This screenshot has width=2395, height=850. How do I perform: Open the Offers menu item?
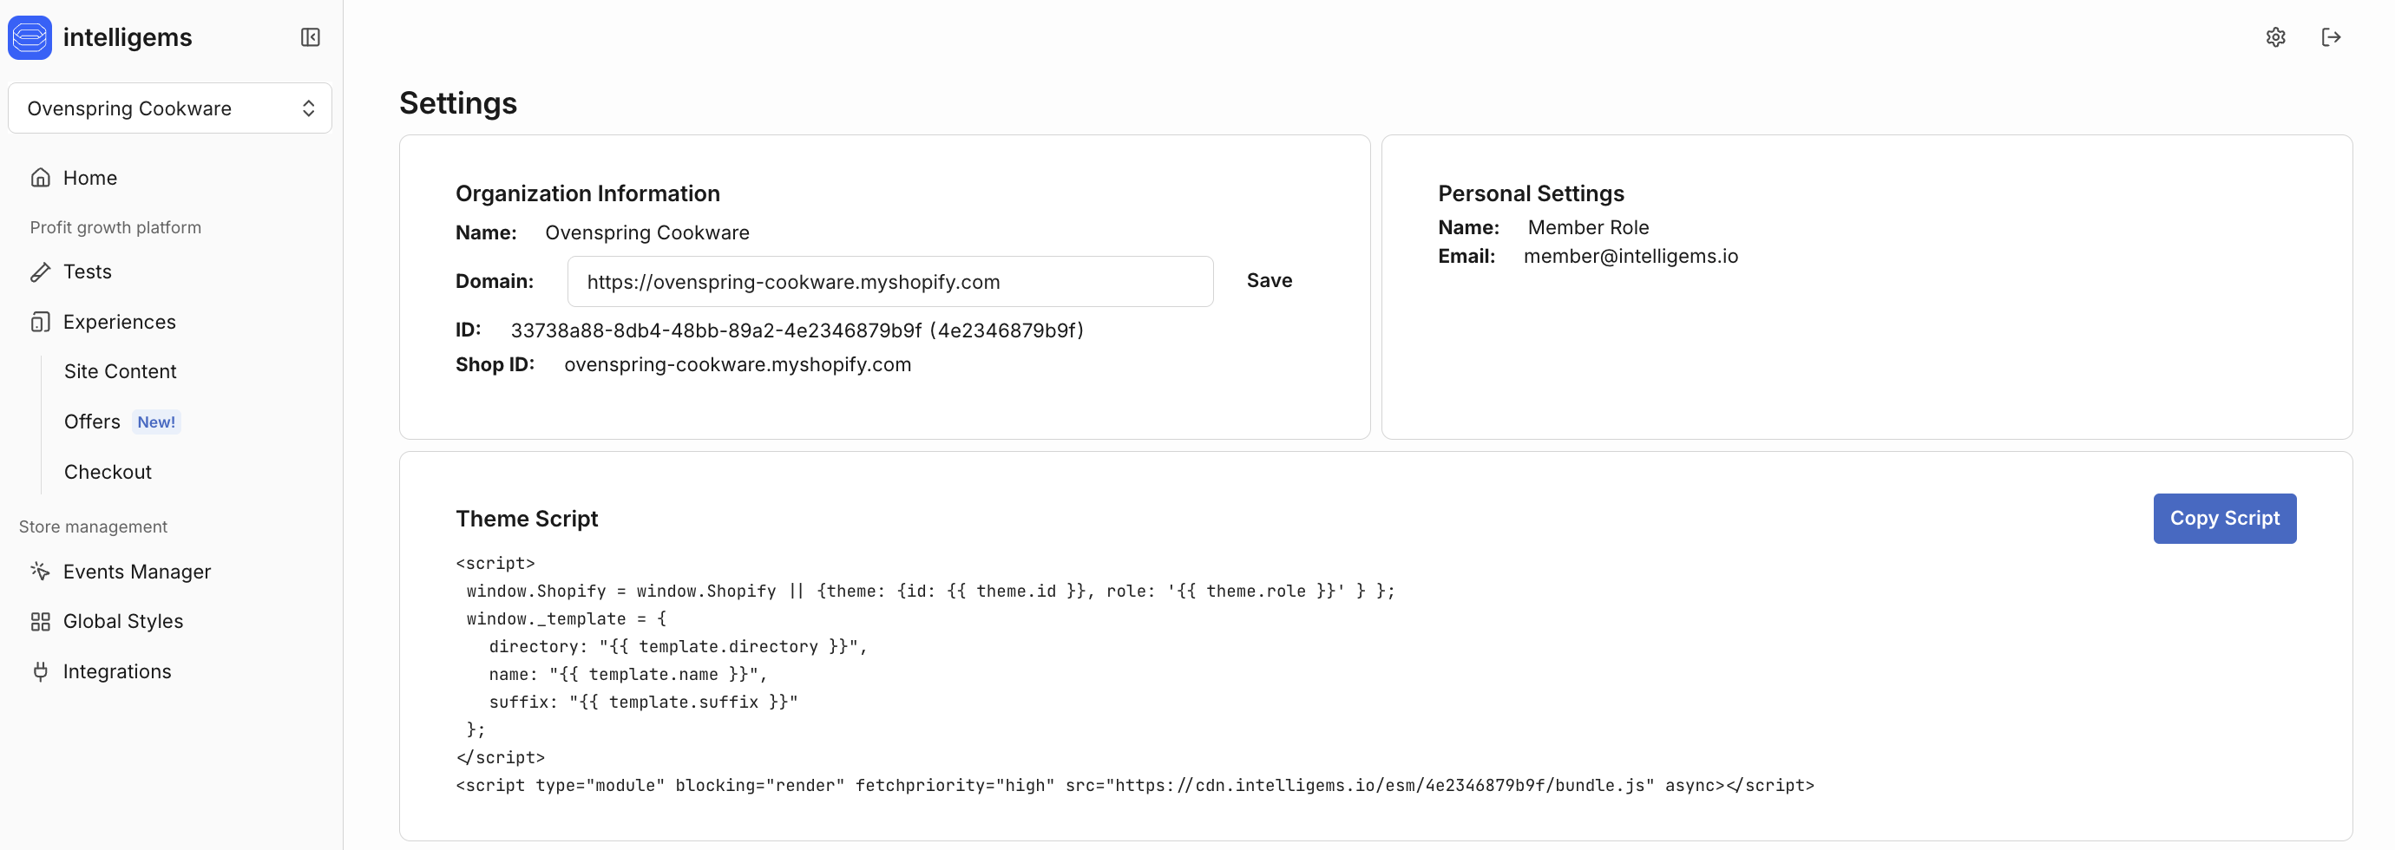click(92, 422)
